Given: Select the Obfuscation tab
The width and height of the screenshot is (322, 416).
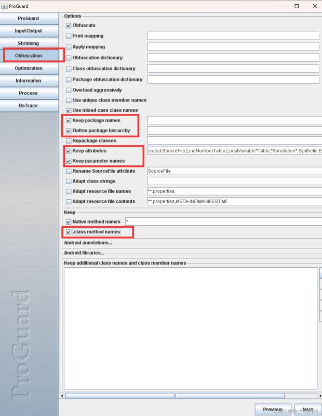Looking at the screenshot, I should 29,56.
